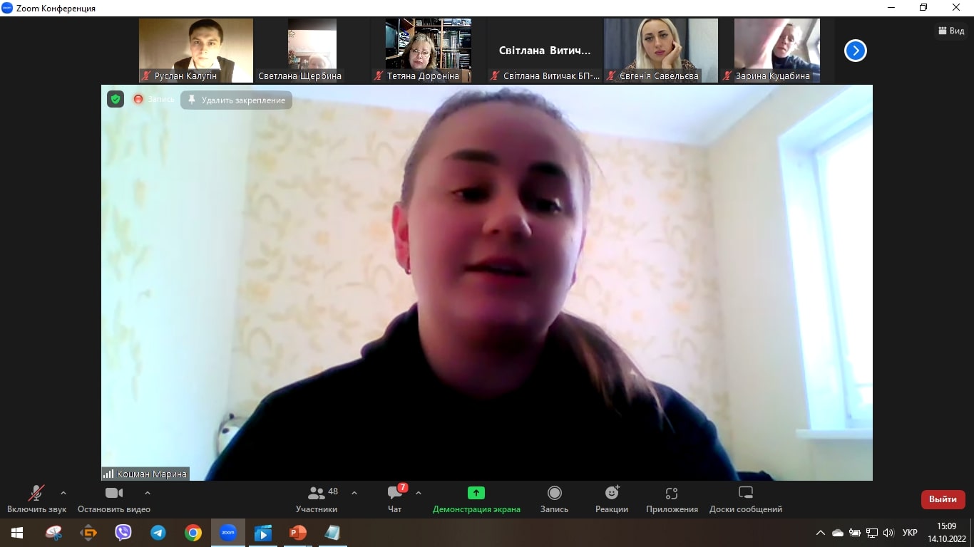Expand video settings arrow beside camera
This screenshot has height=547, width=974.
pos(148,492)
